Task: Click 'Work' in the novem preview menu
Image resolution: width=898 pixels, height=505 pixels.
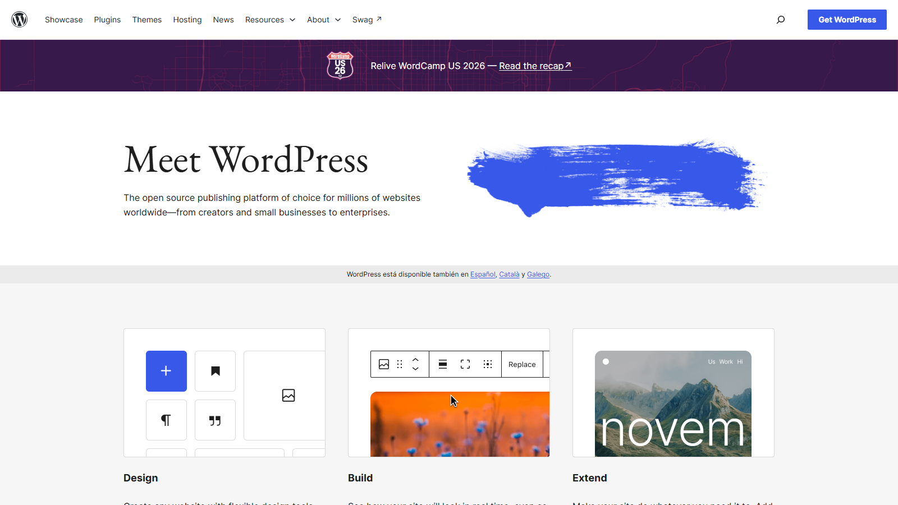Action: click(726, 362)
